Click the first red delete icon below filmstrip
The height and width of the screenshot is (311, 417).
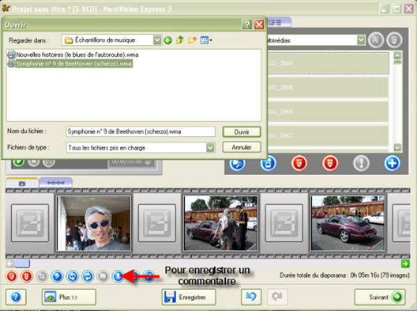(11, 276)
